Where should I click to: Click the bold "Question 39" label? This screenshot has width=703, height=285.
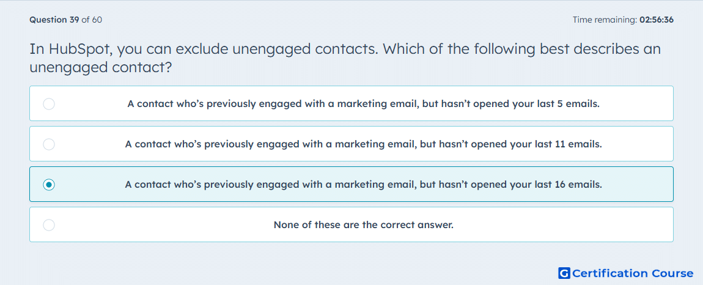(54, 20)
